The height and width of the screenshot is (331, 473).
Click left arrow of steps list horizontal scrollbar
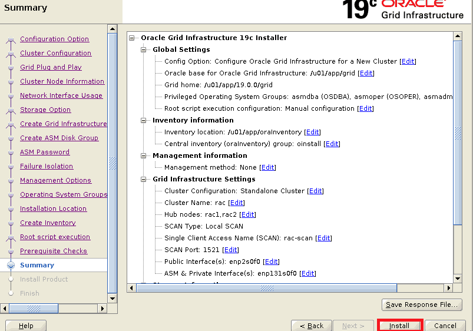(x=5, y=309)
